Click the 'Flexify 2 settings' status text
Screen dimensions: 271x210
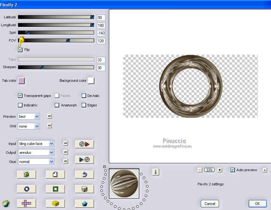tap(211, 184)
